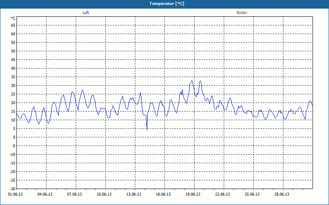Click the lowest temperature dip after 13.06.13
This screenshot has height=205, width=329.
click(x=147, y=130)
